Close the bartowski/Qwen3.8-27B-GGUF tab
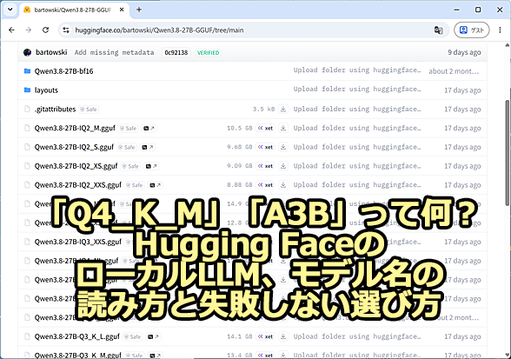 (122, 10)
